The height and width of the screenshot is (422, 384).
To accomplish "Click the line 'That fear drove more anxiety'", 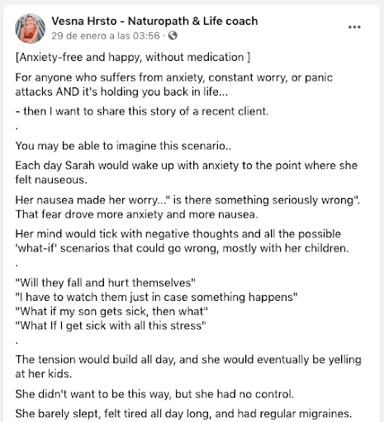I will tap(137, 214).
